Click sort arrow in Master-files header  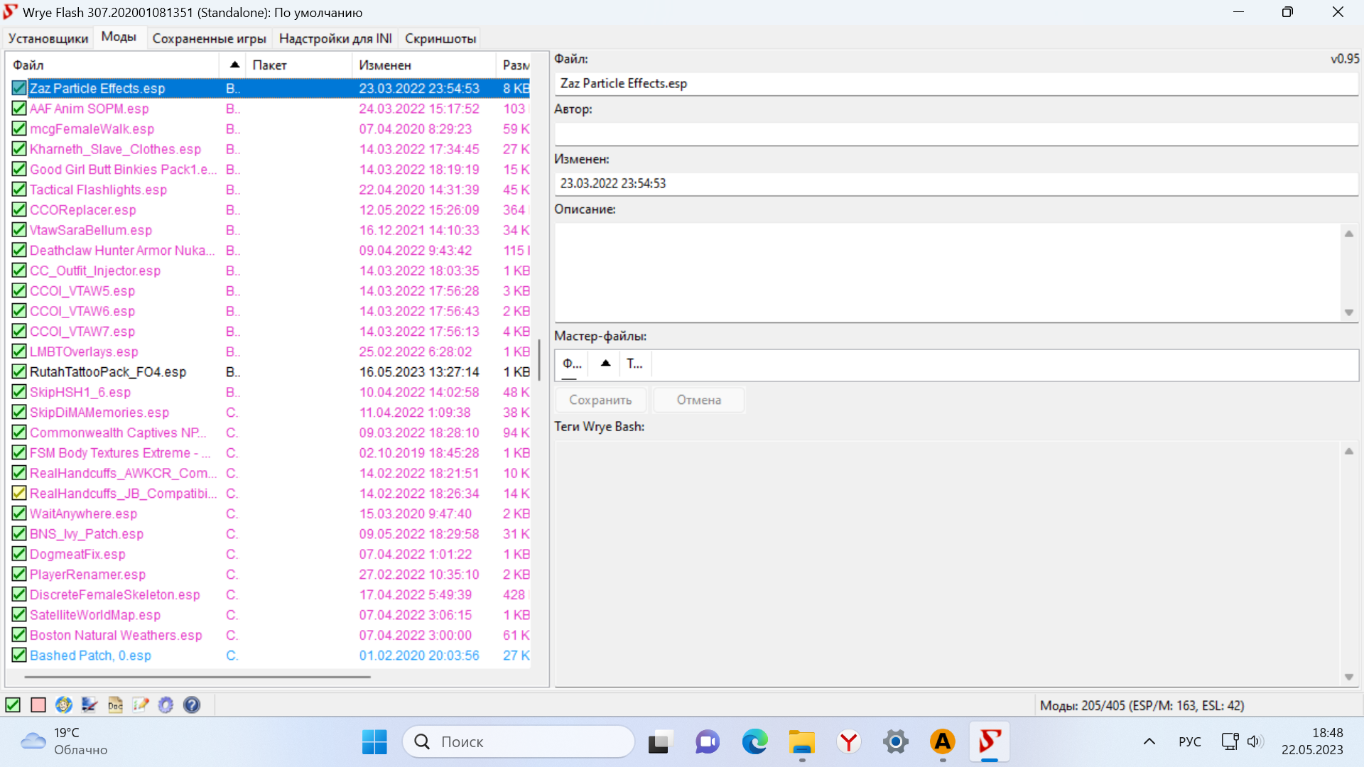click(605, 364)
